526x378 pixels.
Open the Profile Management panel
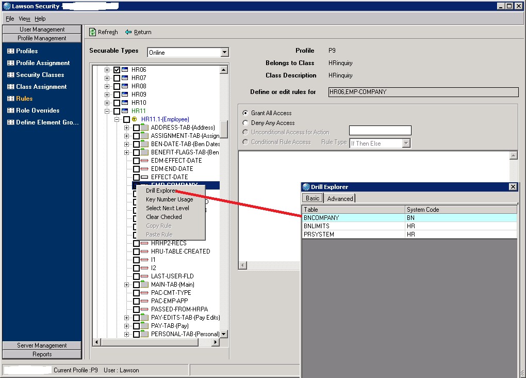[42, 38]
